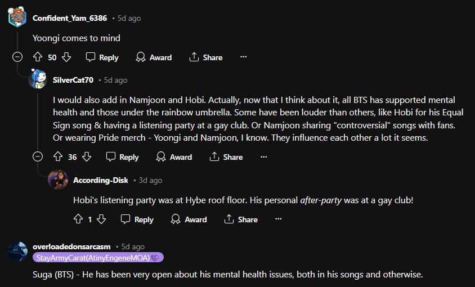
Task: Downvote According-Disk's reply
Action: pos(101,219)
